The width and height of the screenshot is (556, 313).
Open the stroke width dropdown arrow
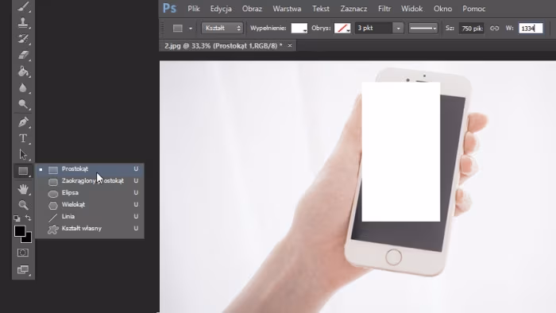tap(398, 28)
